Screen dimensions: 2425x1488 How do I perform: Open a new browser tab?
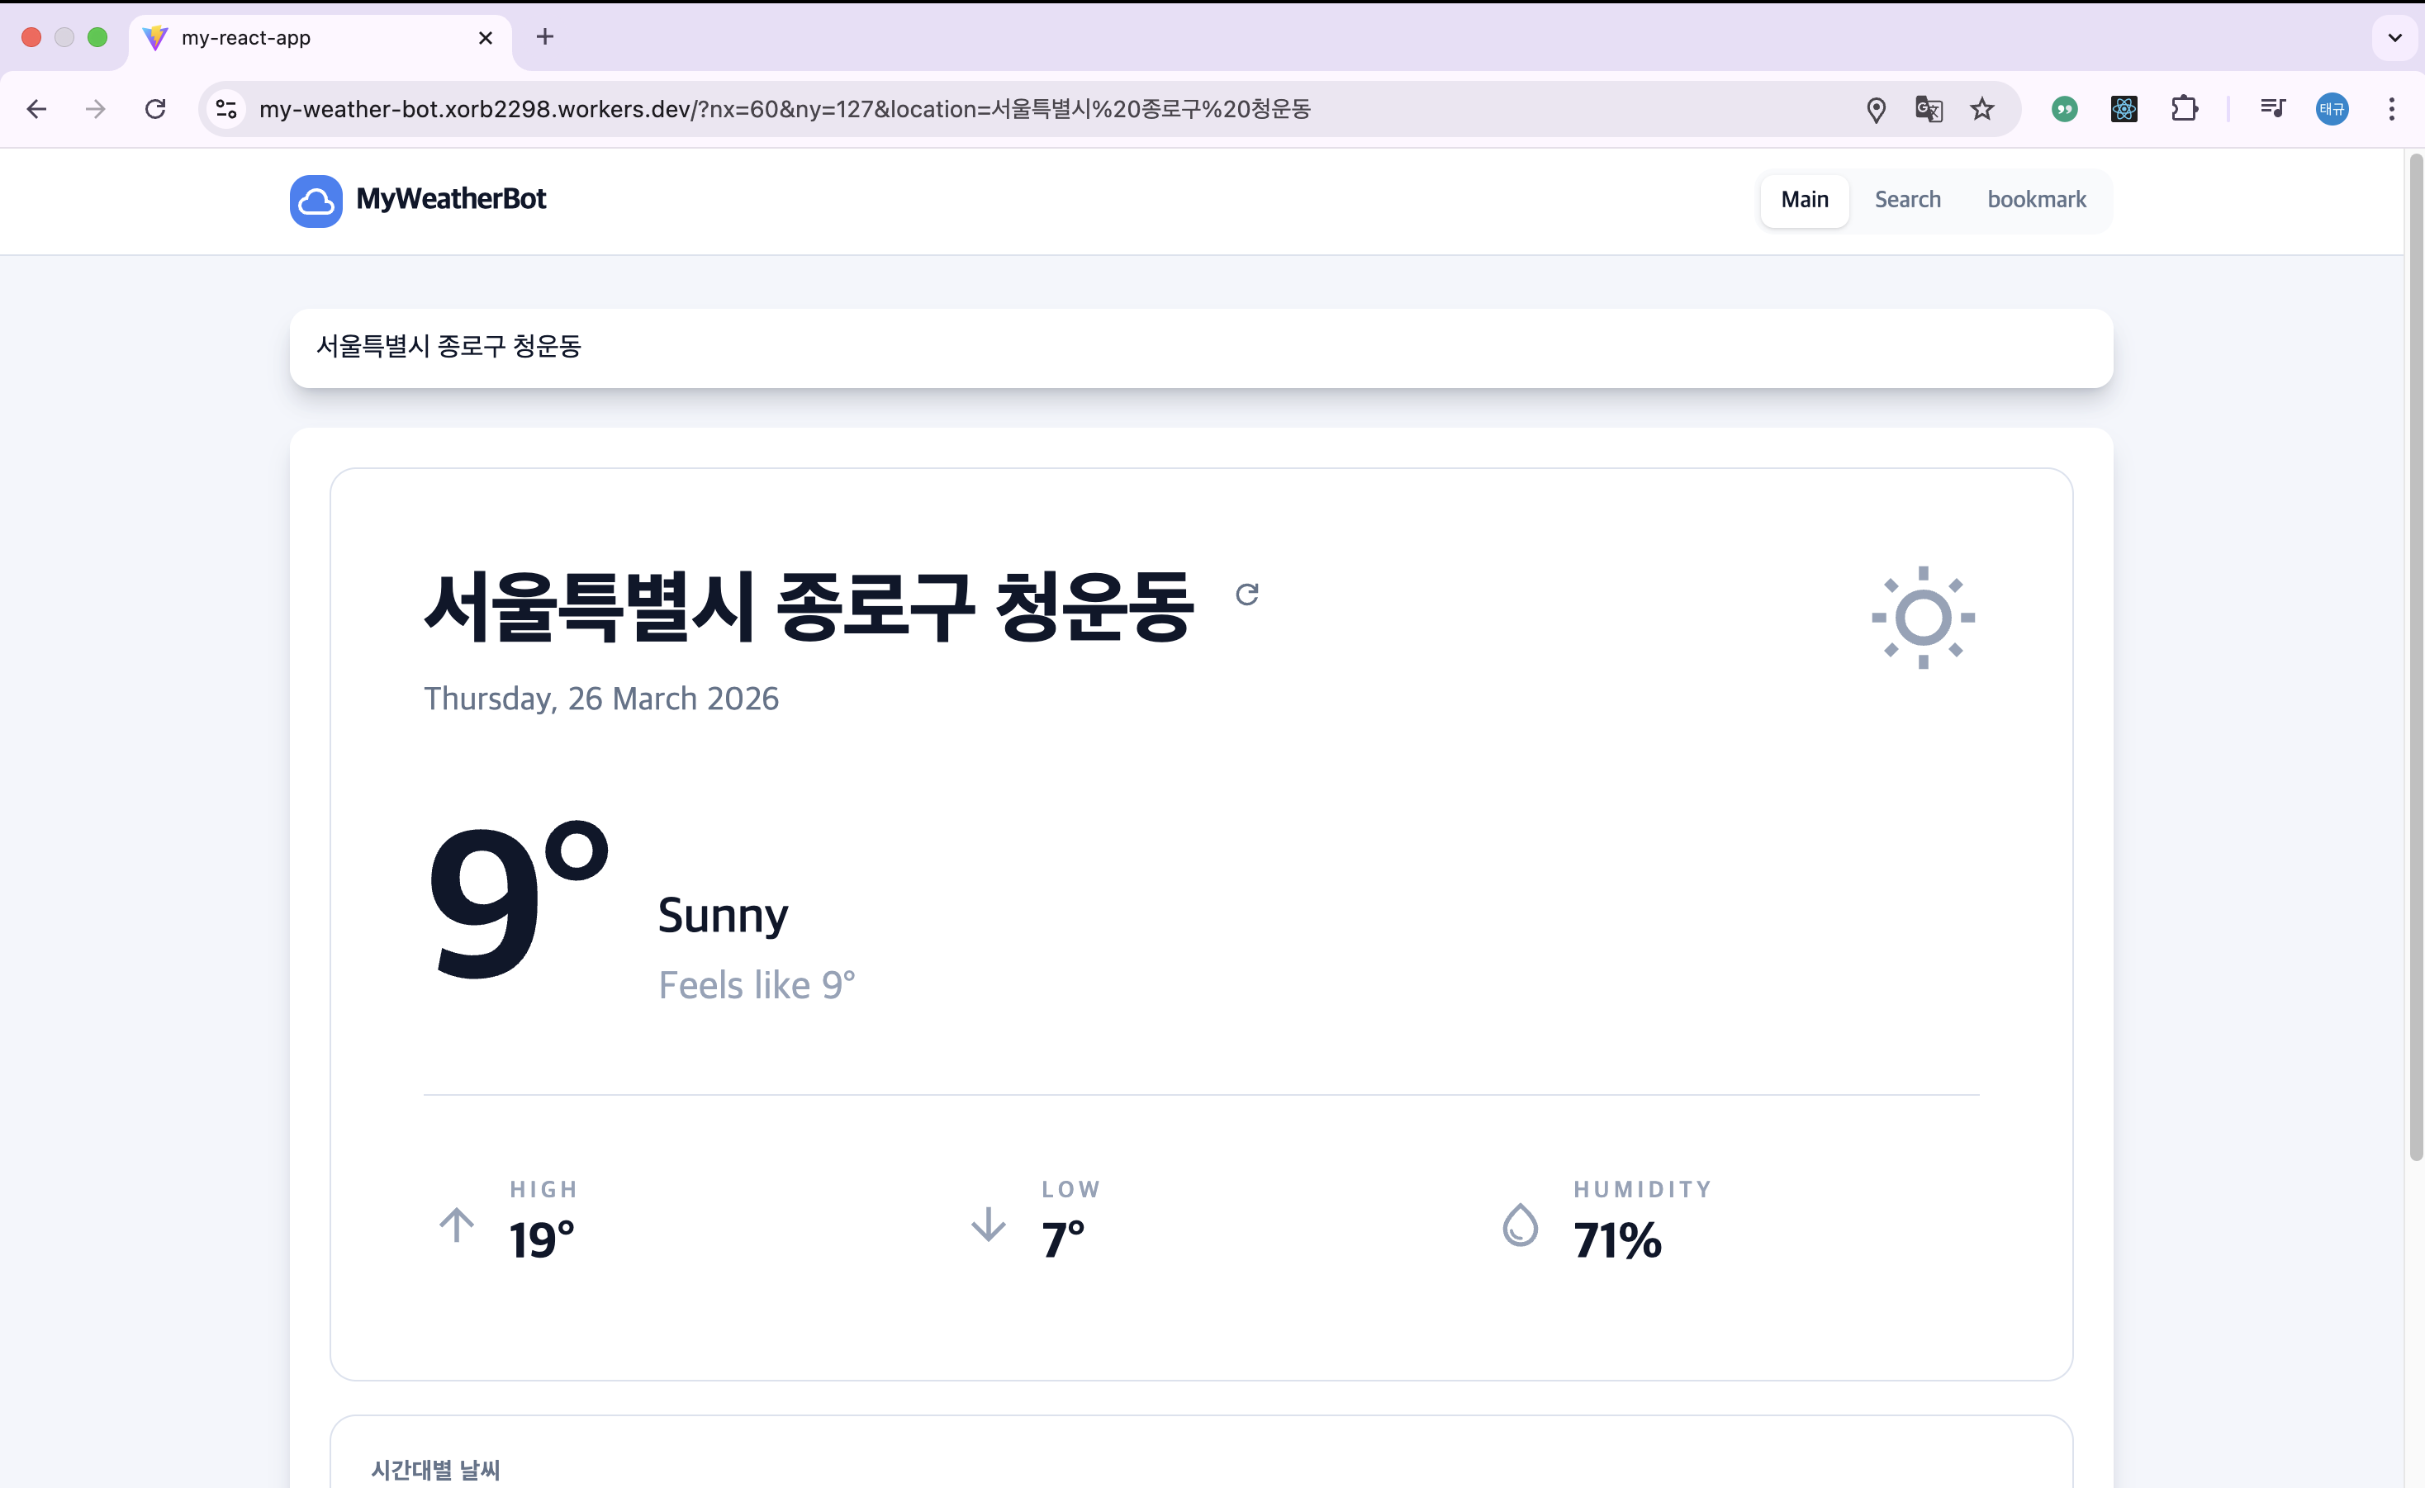[x=544, y=37]
